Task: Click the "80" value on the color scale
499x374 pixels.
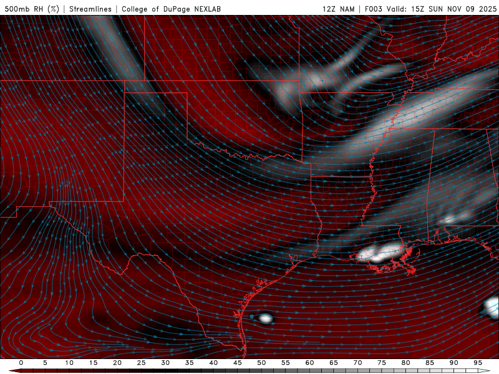Action: (x=405, y=363)
